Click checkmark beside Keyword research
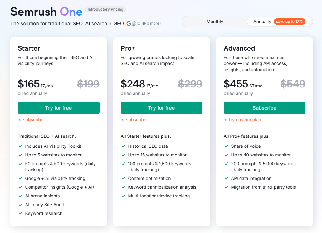This screenshot has width=322, height=233. [x=20, y=214]
